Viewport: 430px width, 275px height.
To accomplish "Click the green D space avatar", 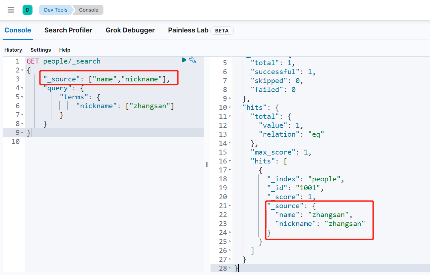I will tap(28, 10).
